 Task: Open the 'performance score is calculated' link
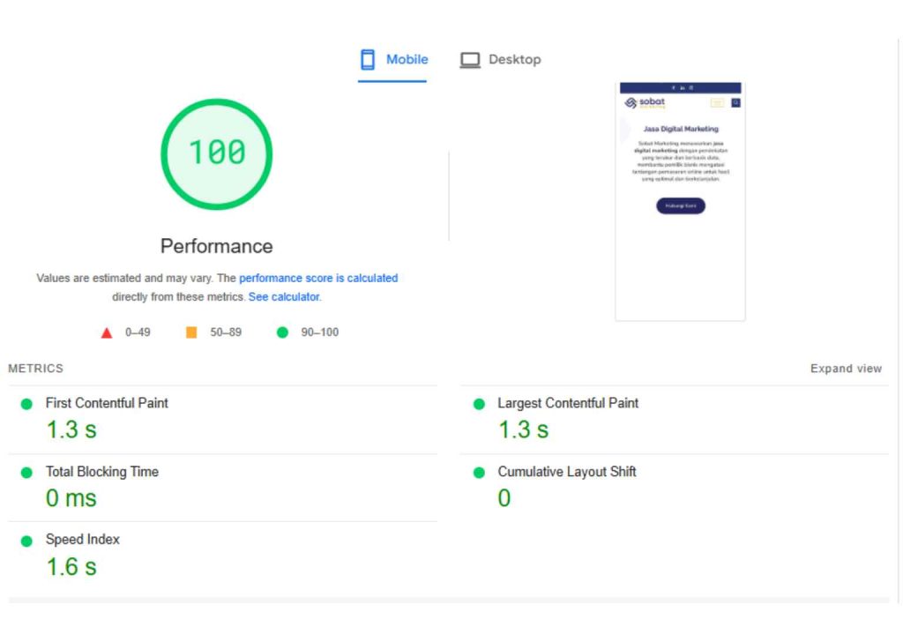click(x=318, y=278)
